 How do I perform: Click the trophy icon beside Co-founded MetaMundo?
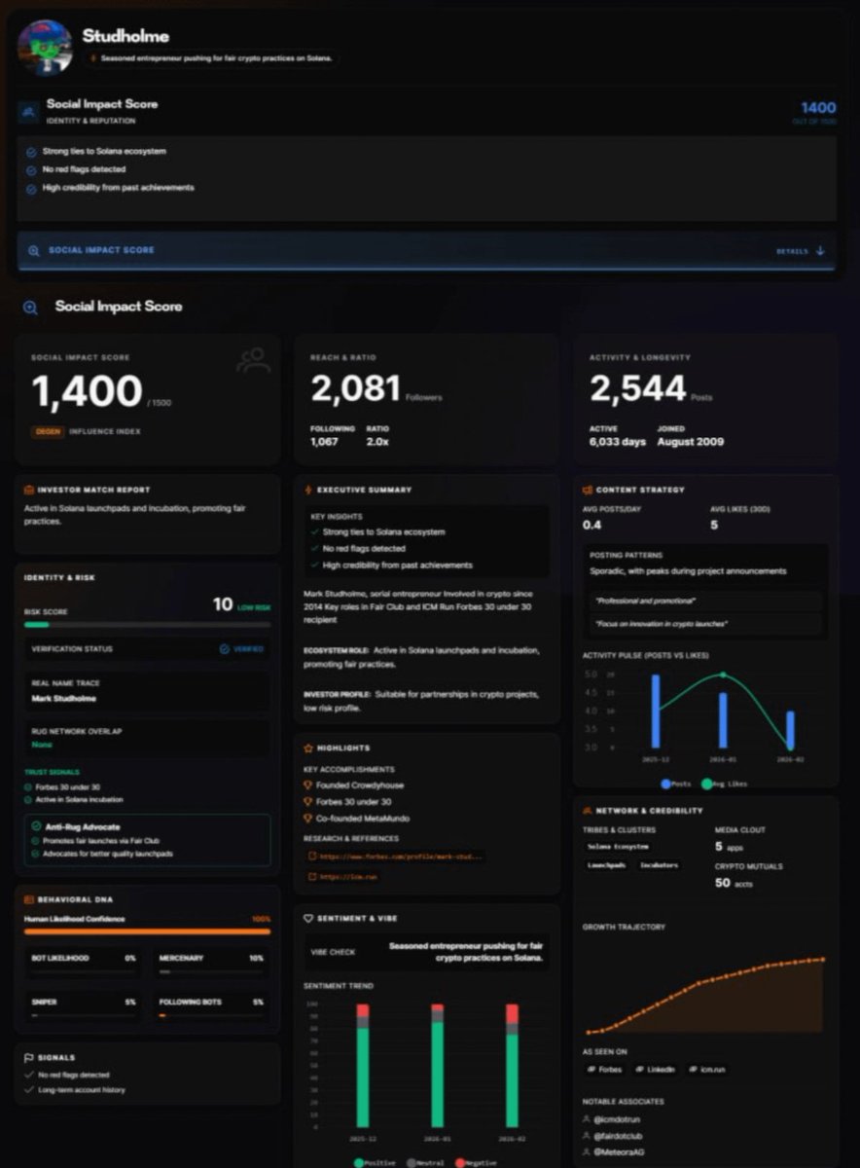308,820
